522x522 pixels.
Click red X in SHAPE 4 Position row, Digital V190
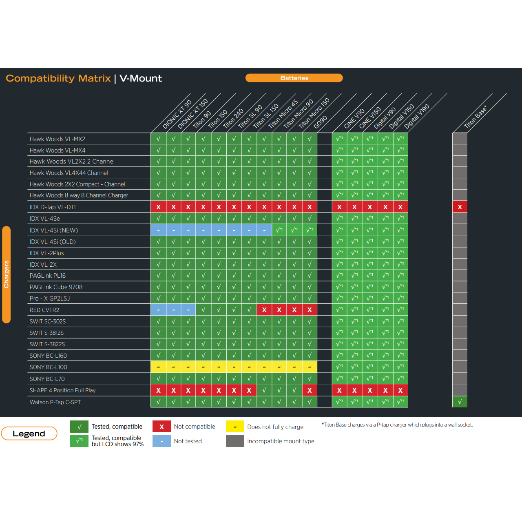tap(400, 390)
